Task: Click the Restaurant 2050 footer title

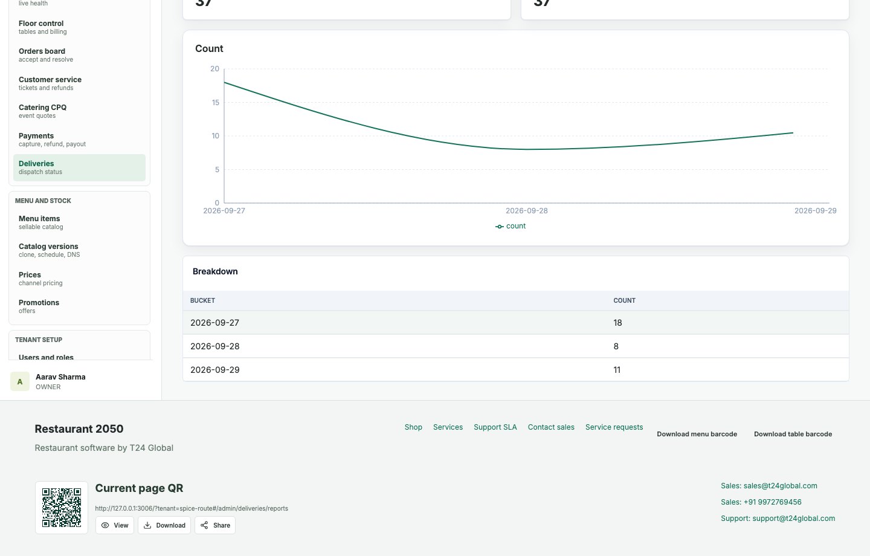Action: [79, 428]
